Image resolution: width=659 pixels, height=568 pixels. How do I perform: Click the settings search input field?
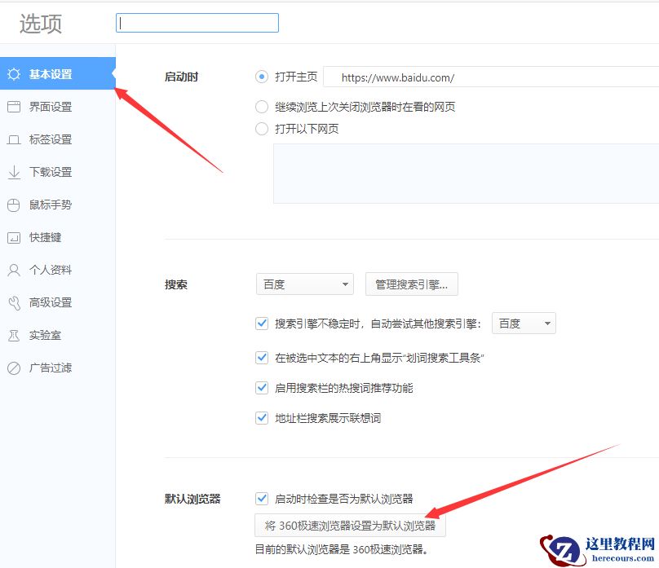(196, 22)
